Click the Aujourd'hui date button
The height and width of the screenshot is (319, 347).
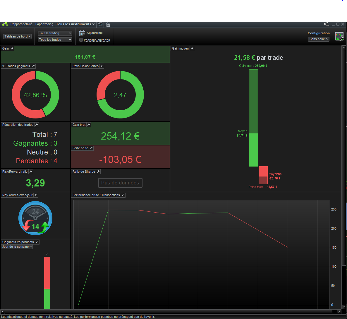(95, 33)
